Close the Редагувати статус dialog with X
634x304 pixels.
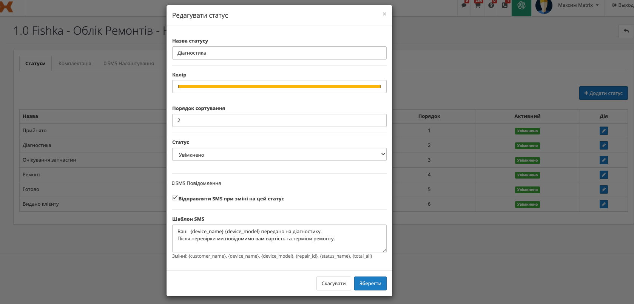(384, 14)
